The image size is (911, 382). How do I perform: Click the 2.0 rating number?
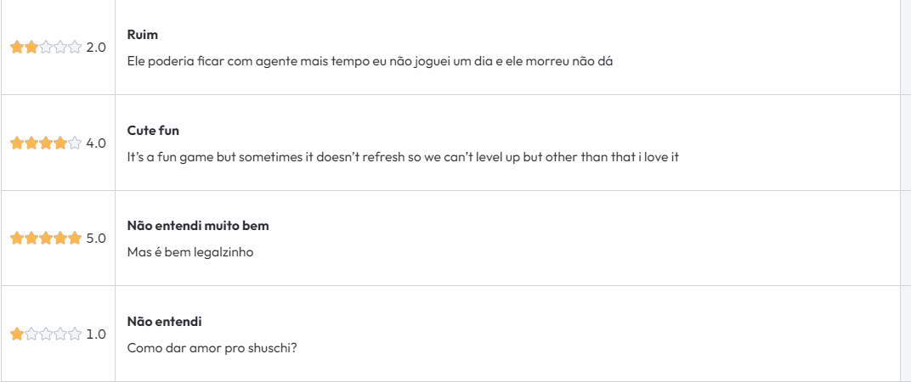(96, 48)
